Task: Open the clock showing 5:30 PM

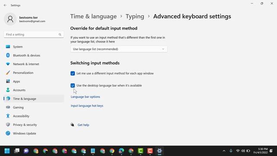Action: click(261, 151)
